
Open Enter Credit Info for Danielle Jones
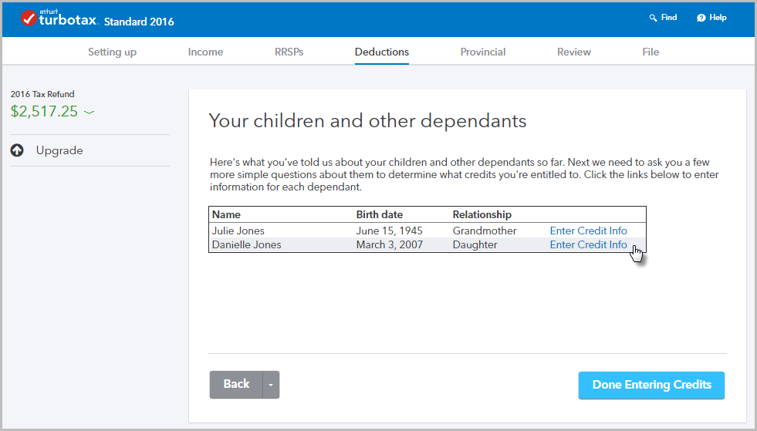click(588, 244)
